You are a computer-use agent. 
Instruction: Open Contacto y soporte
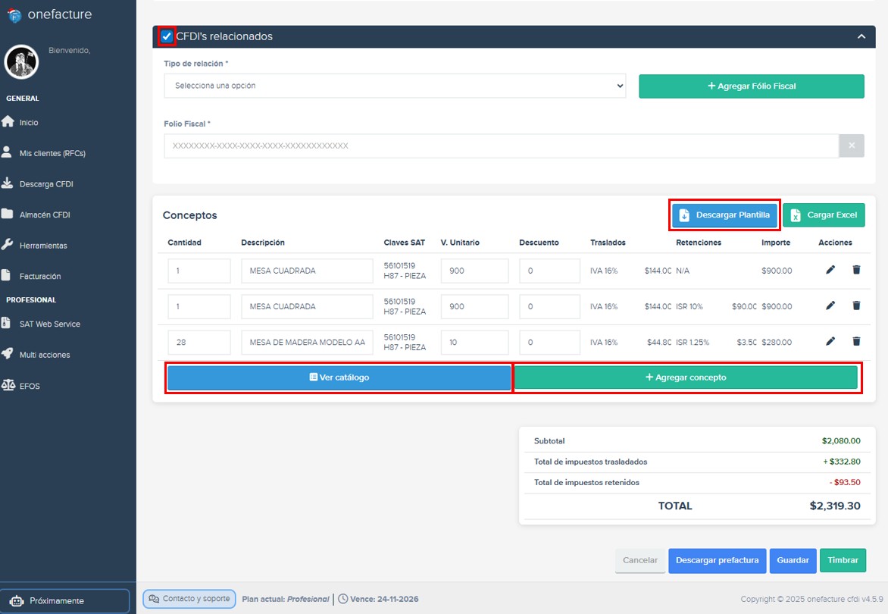pos(189,598)
